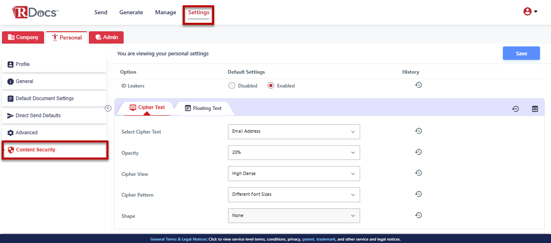Click the Opacity row history icon
Viewport: 551px width, 243px height.
point(418,152)
